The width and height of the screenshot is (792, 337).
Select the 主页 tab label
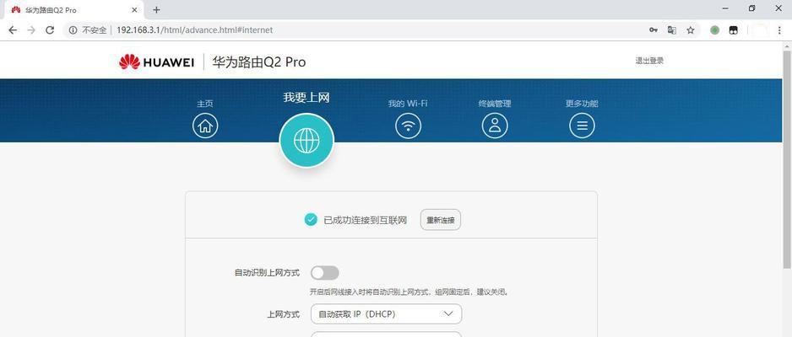[205, 104]
